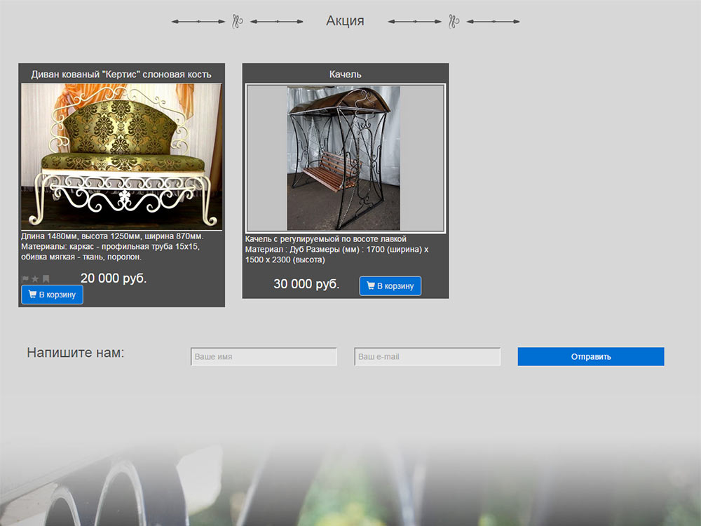This screenshot has height=526, width=701.
Task: Add the Кертис sofa to the cart
Action: click(53, 295)
